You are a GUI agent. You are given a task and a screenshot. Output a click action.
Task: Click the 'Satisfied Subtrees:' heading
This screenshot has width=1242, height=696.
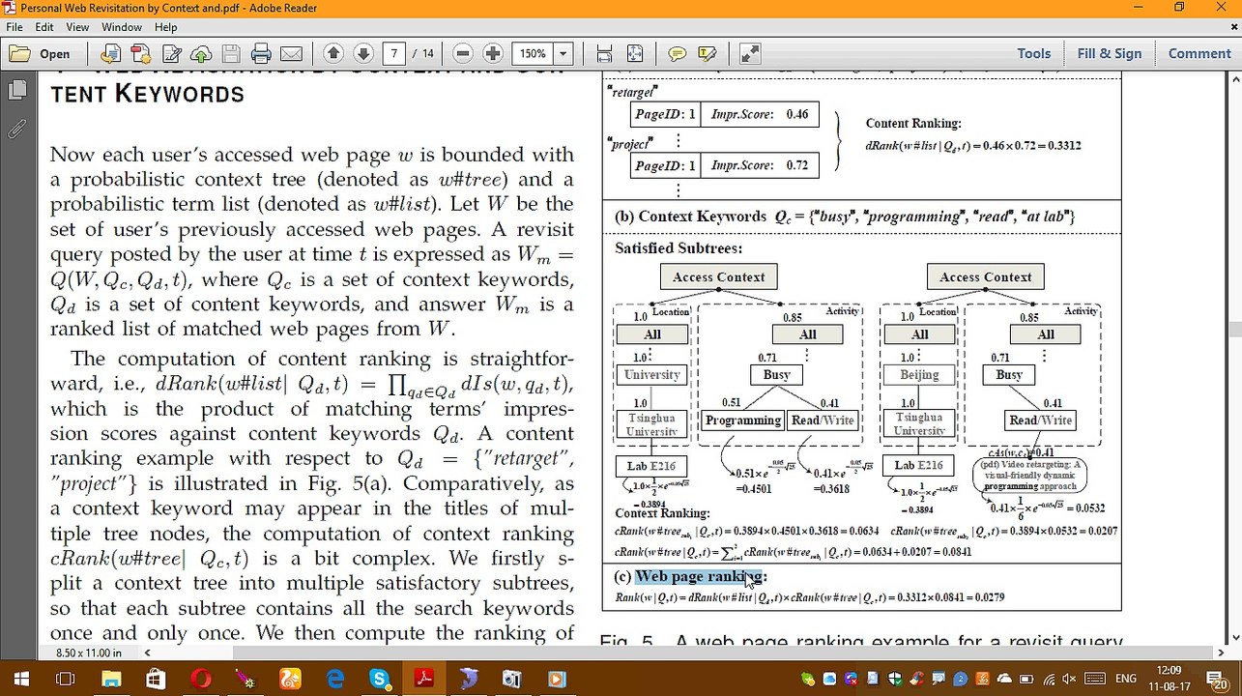677,248
